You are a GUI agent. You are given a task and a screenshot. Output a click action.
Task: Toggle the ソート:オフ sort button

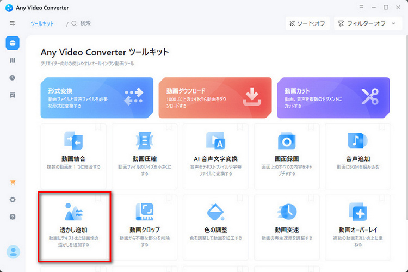tap(307, 24)
